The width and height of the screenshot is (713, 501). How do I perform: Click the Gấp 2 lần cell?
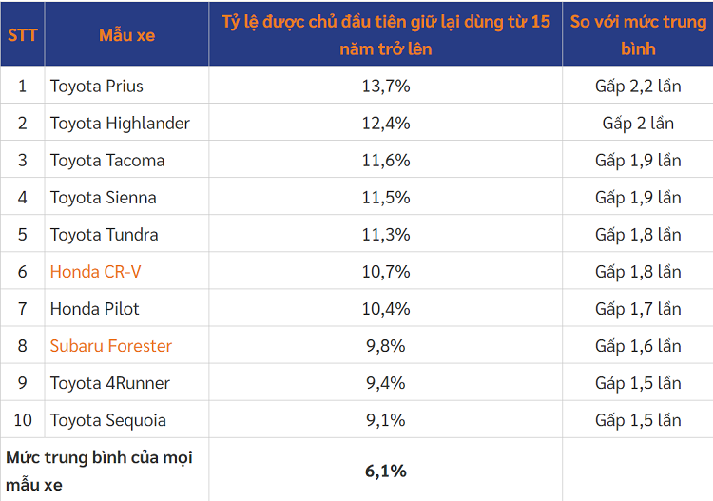pos(638,124)
